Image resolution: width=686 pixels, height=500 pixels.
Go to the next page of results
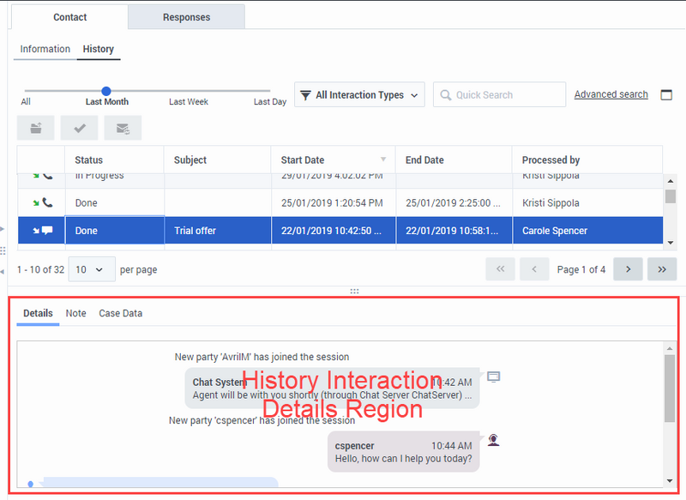[x=628, y=269]
